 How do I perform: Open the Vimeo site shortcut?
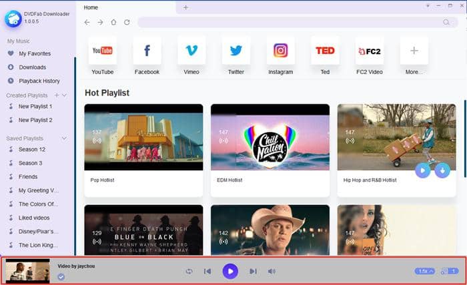[191, 51]
